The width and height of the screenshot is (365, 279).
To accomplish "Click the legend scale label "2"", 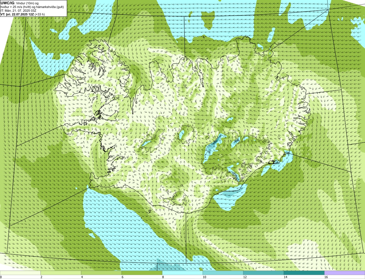I will click(41, 277).
